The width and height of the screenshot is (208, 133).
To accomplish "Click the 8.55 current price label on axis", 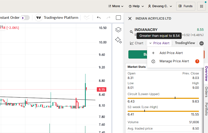I will click(102, 90).
